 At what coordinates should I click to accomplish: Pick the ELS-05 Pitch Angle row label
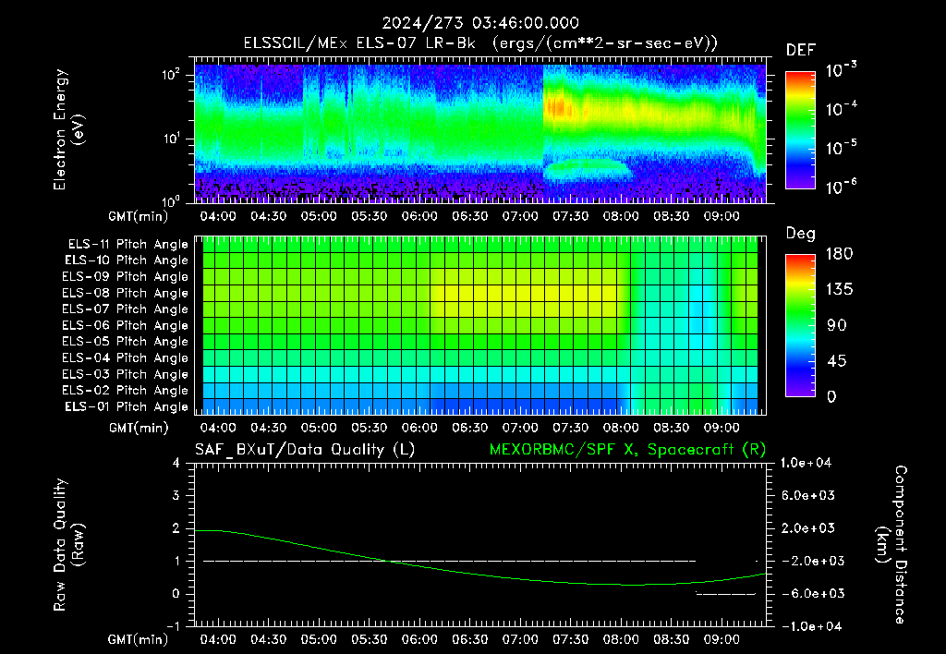tap(126, 342)
